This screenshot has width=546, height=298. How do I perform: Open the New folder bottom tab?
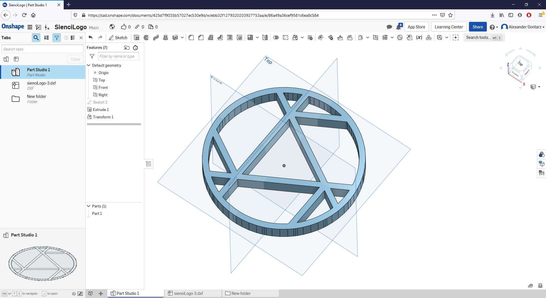(251, 293)
